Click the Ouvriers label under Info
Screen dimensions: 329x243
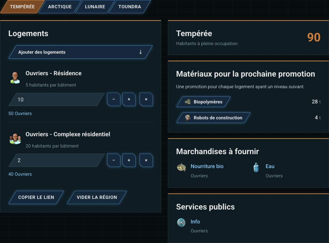pos(199,231)
